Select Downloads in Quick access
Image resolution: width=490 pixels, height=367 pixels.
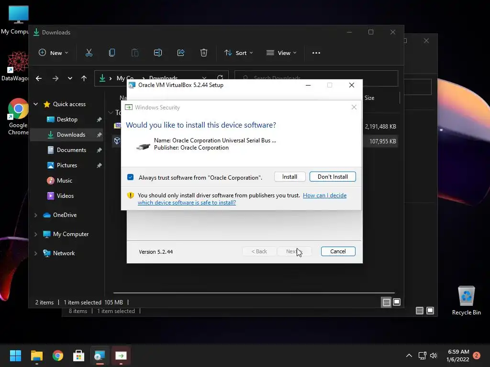click(x=67, y=134)
